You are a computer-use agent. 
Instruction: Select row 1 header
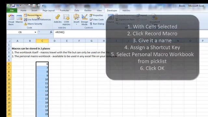click(9, 45)
